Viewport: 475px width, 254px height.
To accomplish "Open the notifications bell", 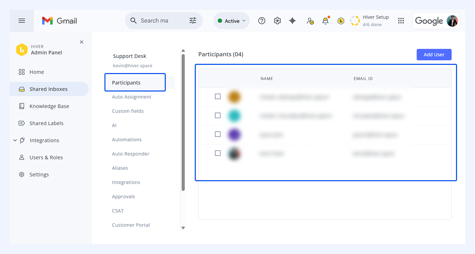I will point(326,21).
